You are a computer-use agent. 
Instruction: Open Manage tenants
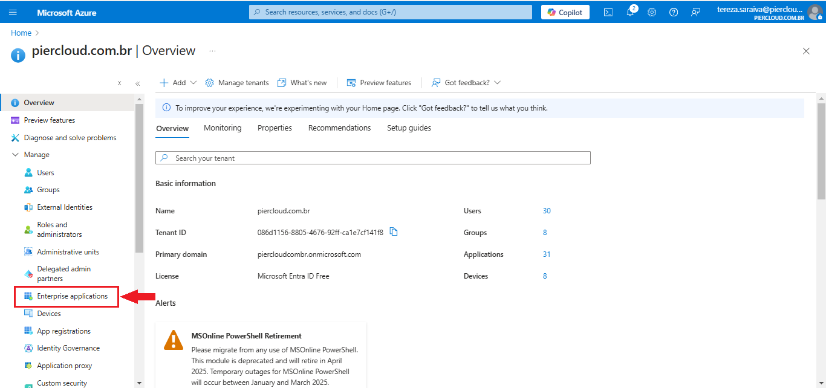(x=237, y=83)
